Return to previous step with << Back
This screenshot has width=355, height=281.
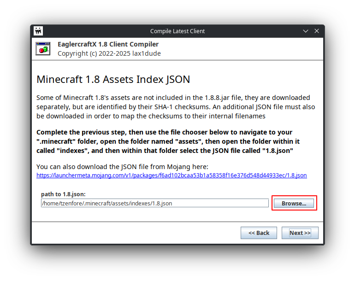pos(259,233)
